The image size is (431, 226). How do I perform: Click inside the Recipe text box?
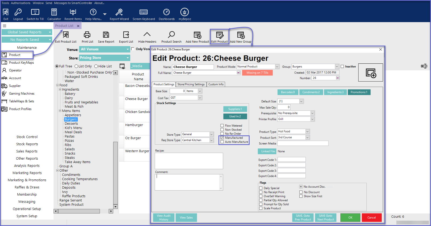point(189,161)
